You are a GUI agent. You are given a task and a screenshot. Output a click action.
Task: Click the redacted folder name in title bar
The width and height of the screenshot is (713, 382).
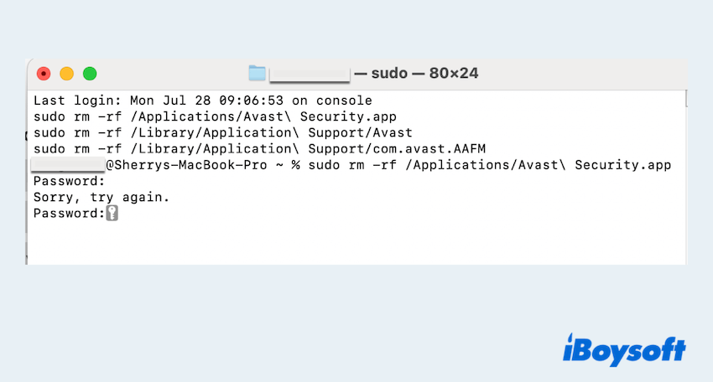point(310,74)
